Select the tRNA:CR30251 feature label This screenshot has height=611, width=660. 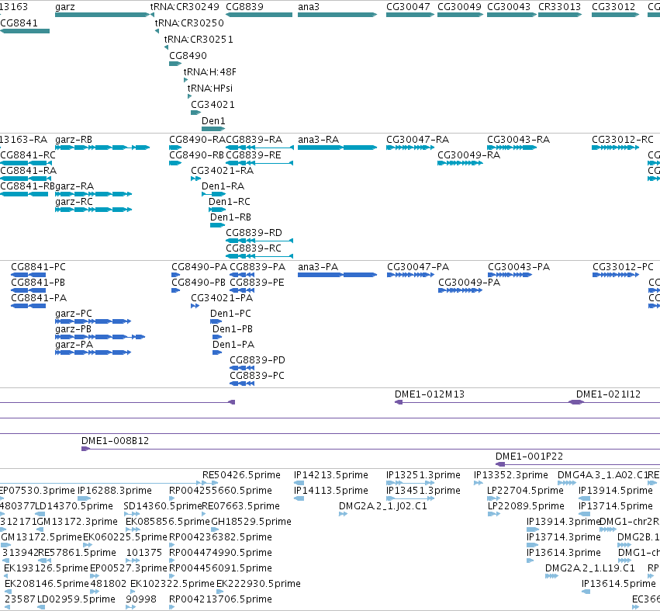199,39
